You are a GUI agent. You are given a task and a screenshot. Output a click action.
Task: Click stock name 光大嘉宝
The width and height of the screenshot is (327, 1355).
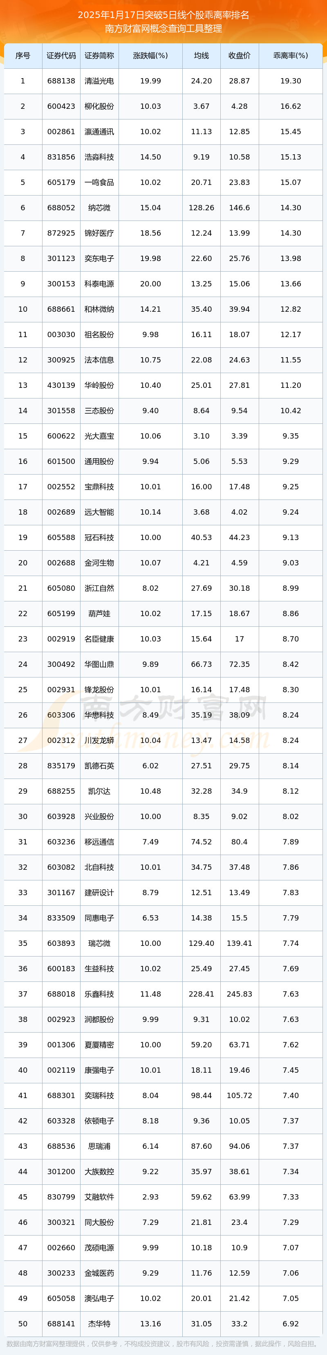[x=99, y=436]
